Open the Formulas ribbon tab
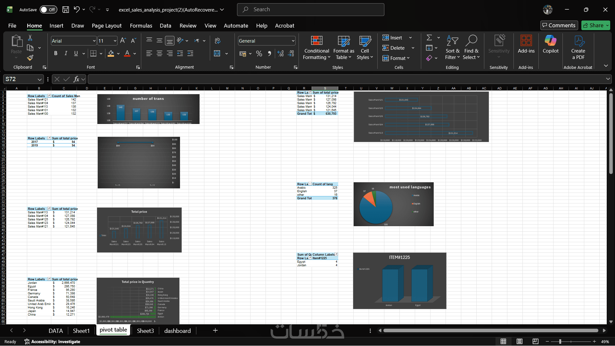Viewport: 615px width, 346px height. (141, 26)
